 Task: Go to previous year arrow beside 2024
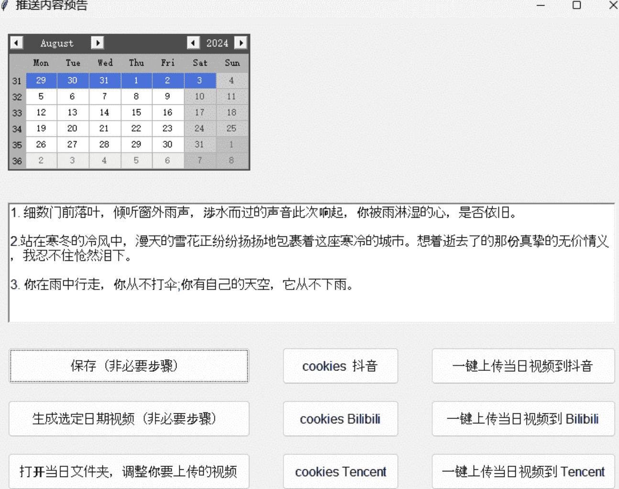193,43
